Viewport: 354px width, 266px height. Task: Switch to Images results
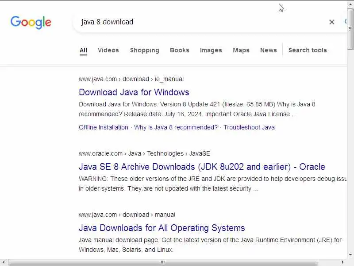(211, 50)
